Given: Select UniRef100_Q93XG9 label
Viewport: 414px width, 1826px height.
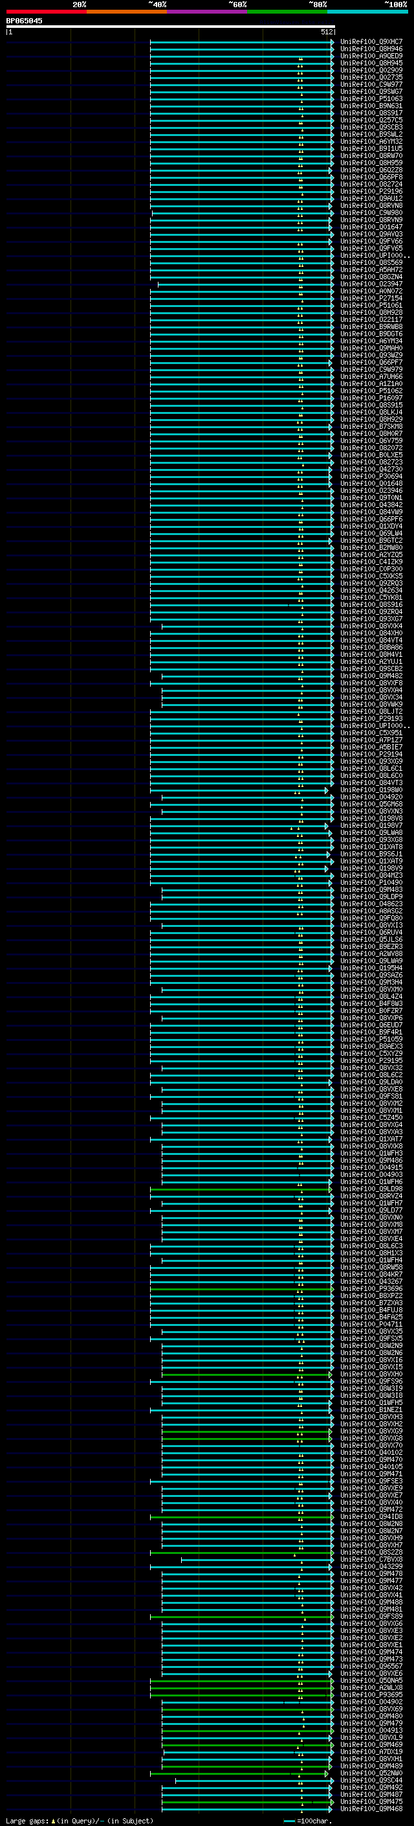Looking at the screenshot, I should point(371,761).
